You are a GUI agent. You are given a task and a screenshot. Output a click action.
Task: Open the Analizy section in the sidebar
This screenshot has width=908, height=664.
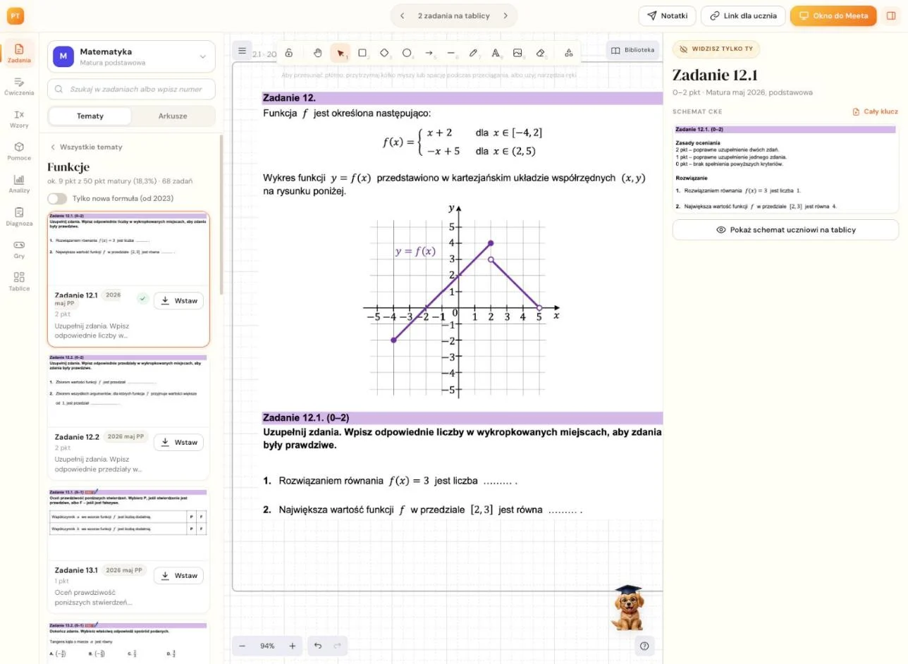tap(19, 184)
